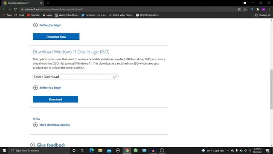Open the Mail app from the taskbar

point(109,150)
